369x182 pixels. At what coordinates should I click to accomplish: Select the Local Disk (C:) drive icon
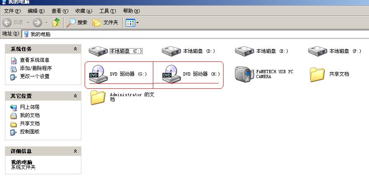[98, 51]
